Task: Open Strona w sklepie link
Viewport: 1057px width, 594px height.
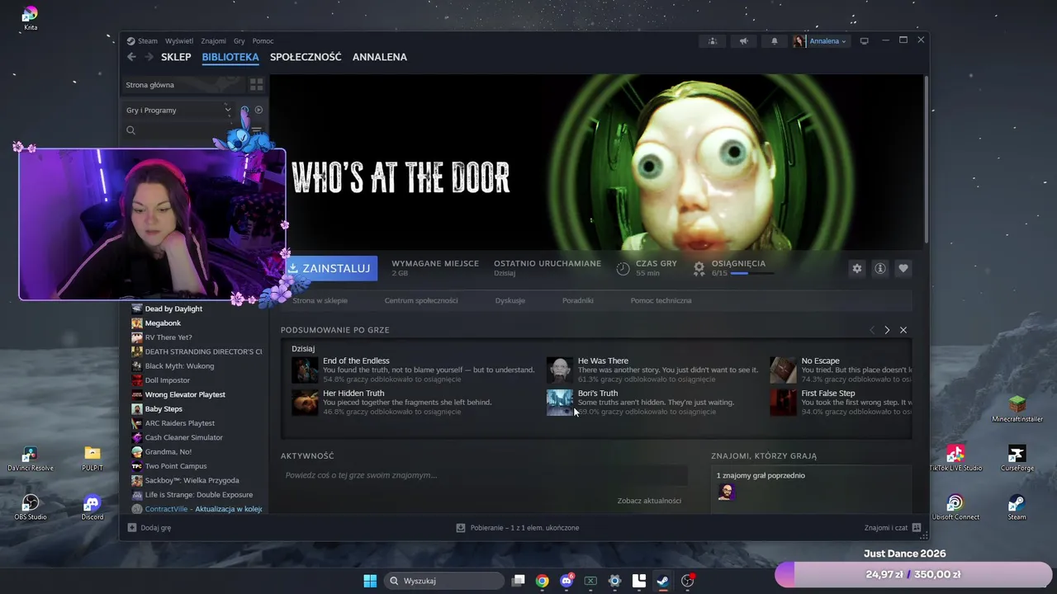Action: [320, 301]
